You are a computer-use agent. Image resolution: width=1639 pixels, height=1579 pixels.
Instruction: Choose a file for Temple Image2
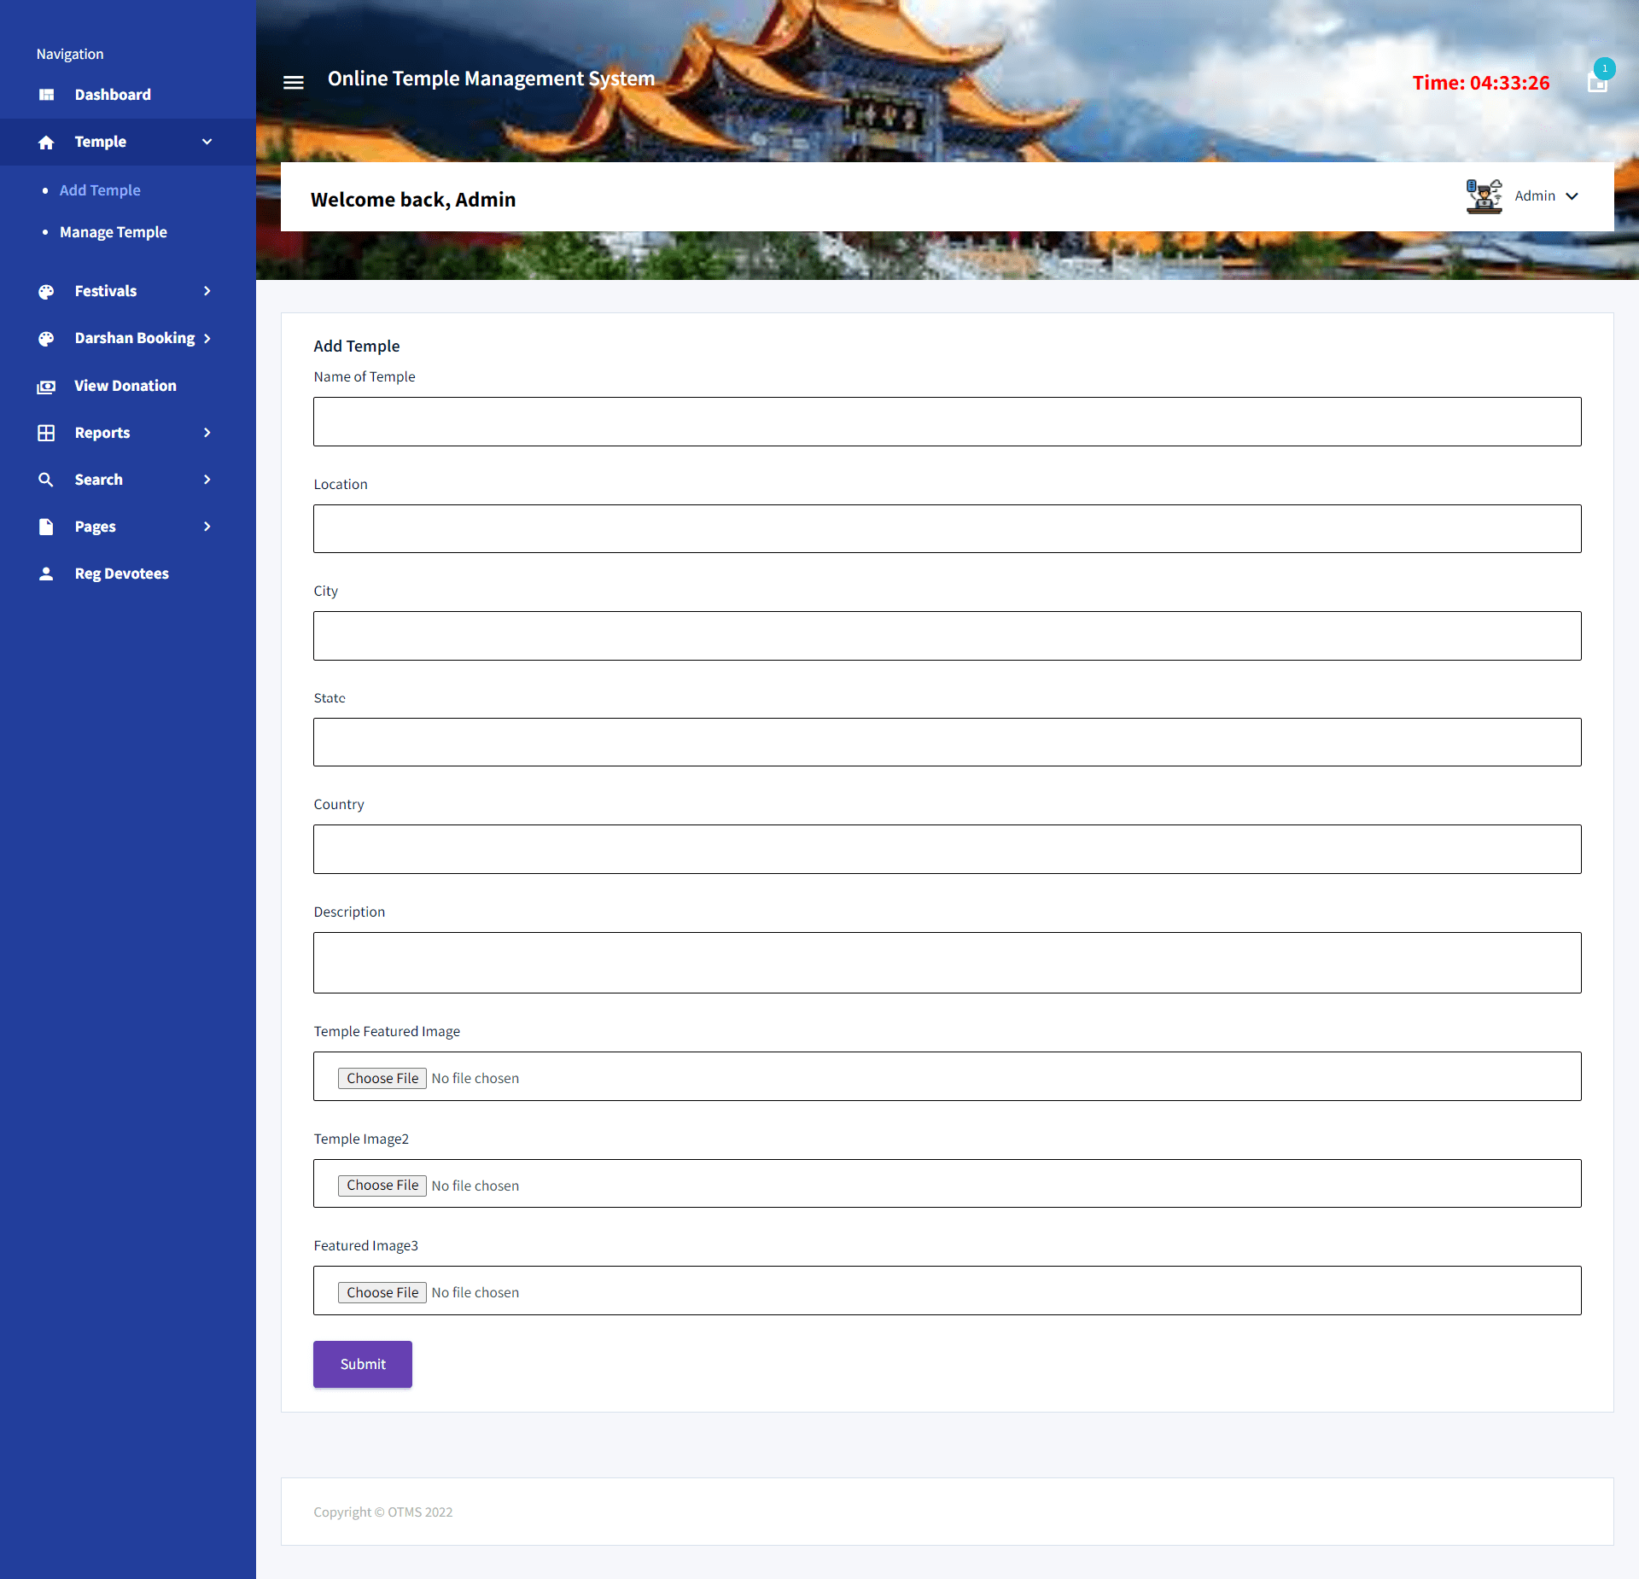(382, 1185)
